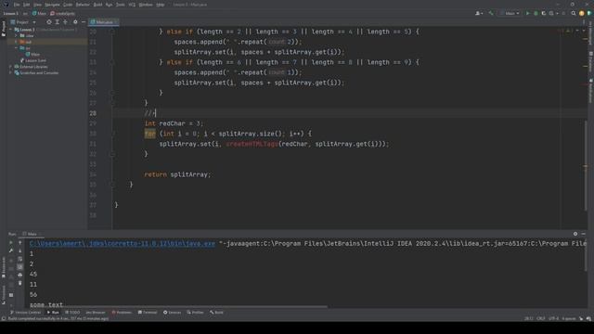Image resolution: width=594 pixels, height=334 pixels.
Task: Hide the Project panel with the minus icon
Action: (84, 22)
